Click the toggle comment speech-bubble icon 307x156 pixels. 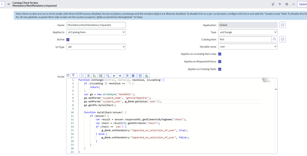(x=82, y=75)
